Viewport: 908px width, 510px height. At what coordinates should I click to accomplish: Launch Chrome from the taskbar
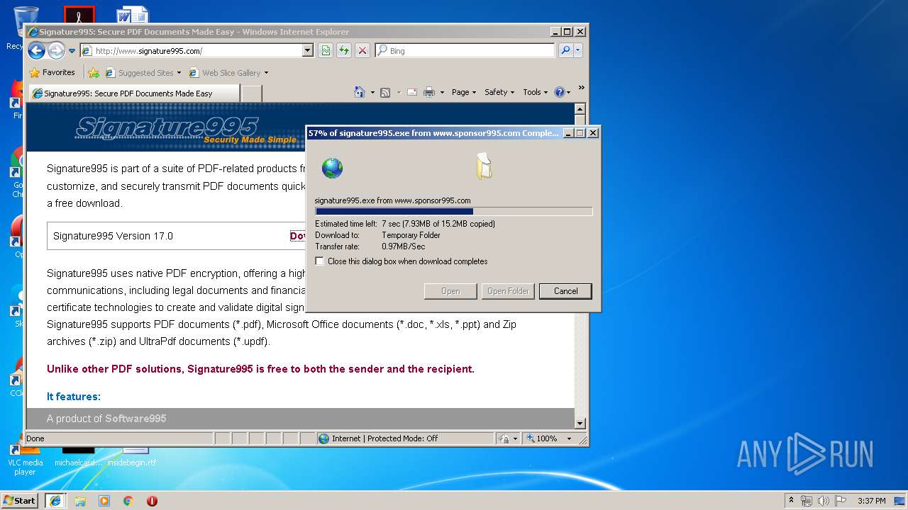128,501
